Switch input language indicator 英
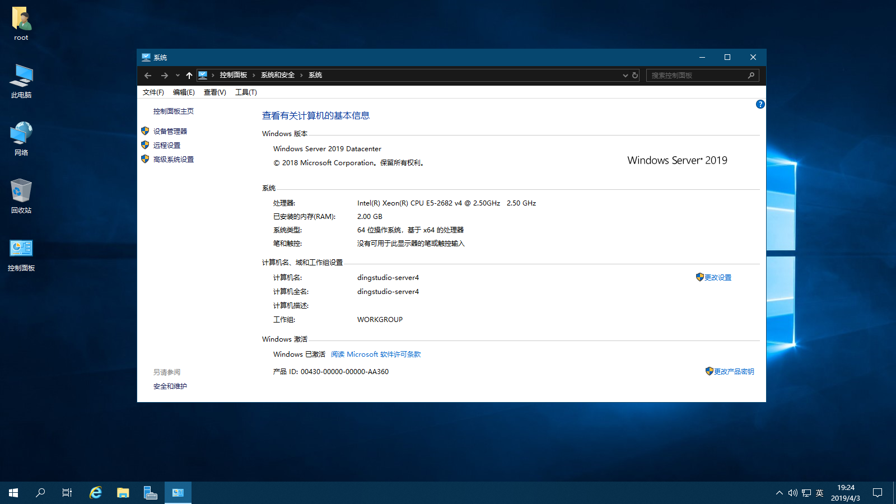The height and width of the screenshot is (504, 896). [x=820, y=493]
